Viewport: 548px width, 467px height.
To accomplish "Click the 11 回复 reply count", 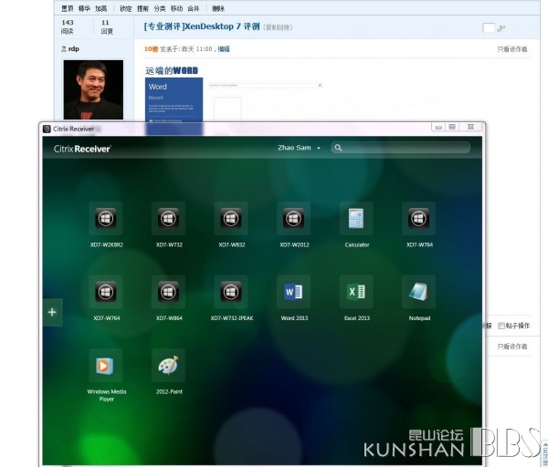I will coord(107,26).
